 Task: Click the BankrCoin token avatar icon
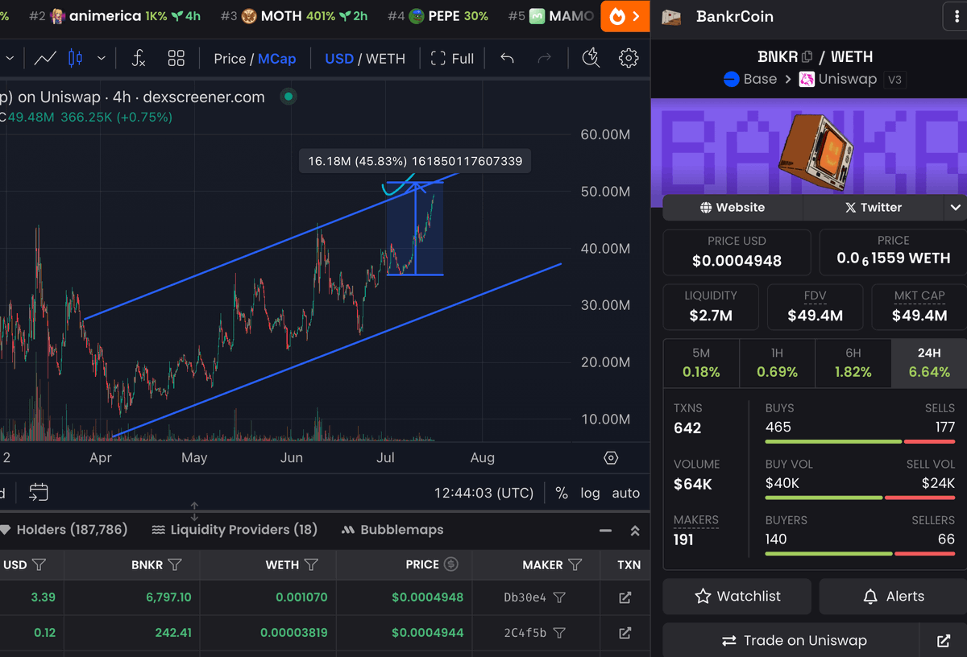click(x=670, y=16)
